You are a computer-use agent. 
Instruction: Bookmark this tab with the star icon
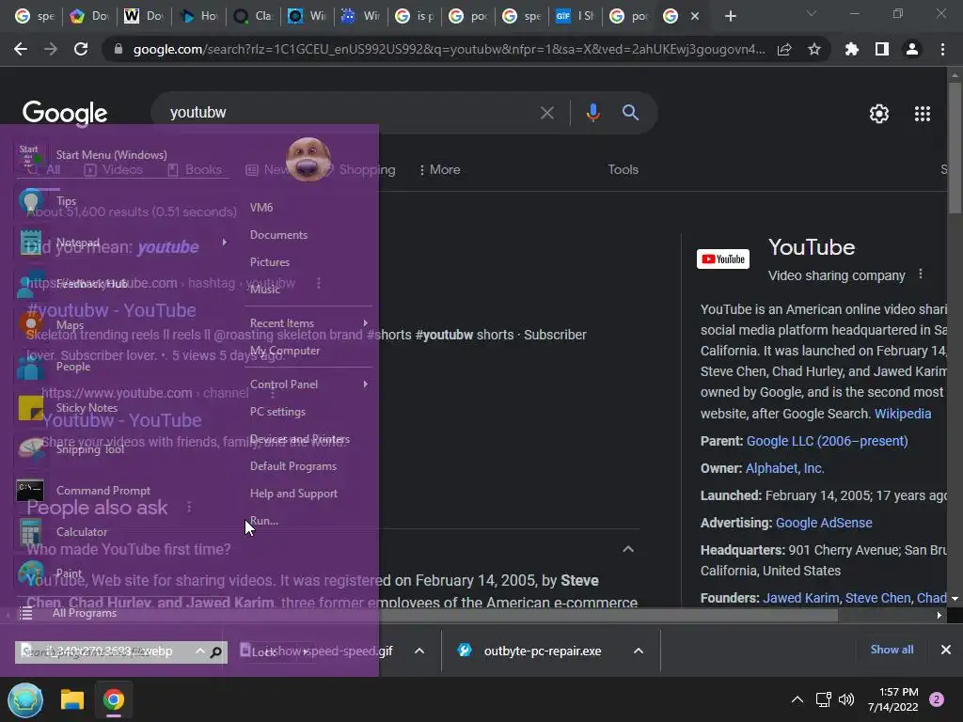click(814, 49)
